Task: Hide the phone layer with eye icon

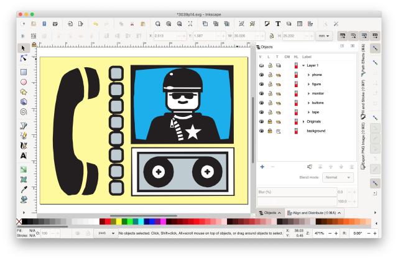Action: [261, 75]
